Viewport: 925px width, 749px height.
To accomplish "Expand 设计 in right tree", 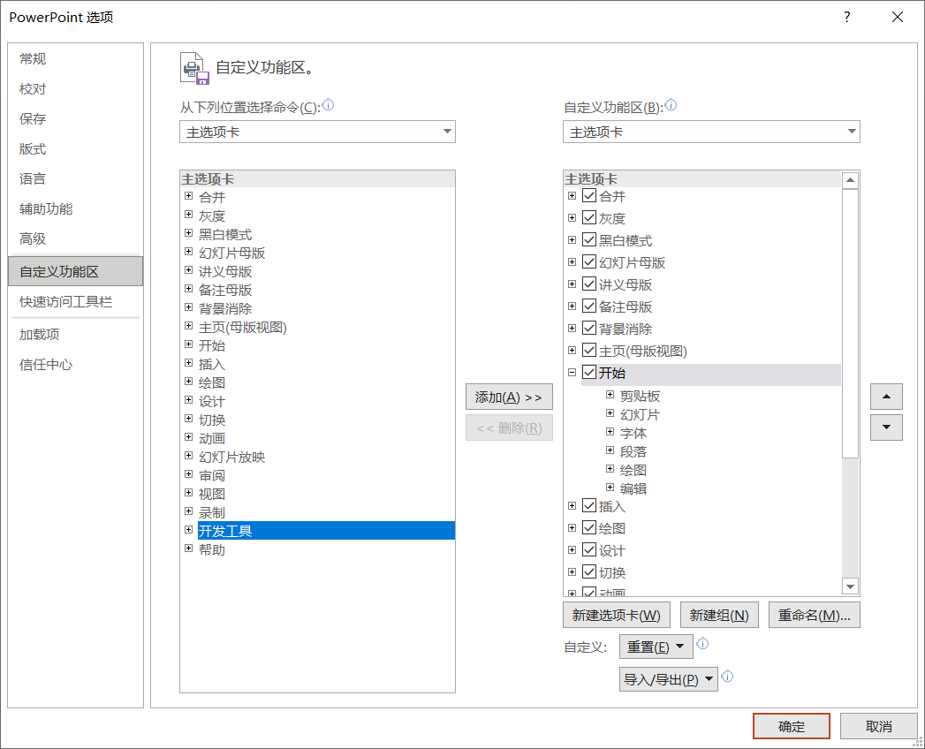I will click(x=572, y=549).
